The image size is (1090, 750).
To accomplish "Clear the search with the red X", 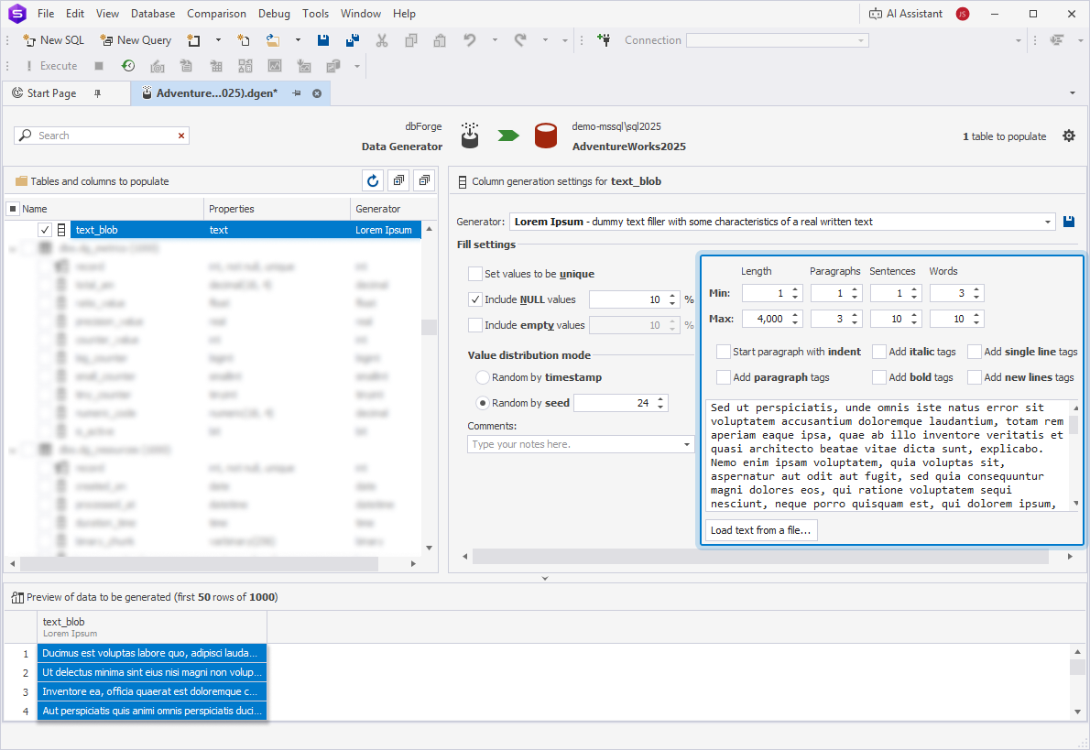I will click(x=181, y=136).
